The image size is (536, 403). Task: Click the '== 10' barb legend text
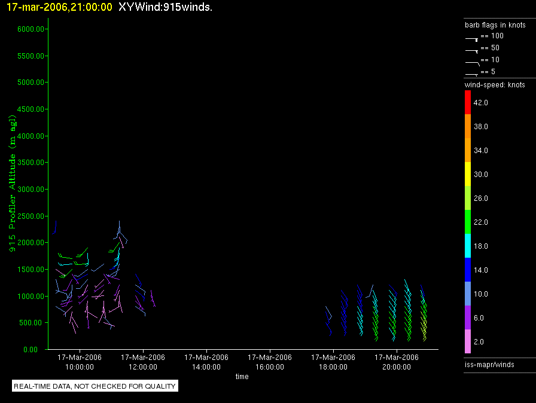(490, 59)
